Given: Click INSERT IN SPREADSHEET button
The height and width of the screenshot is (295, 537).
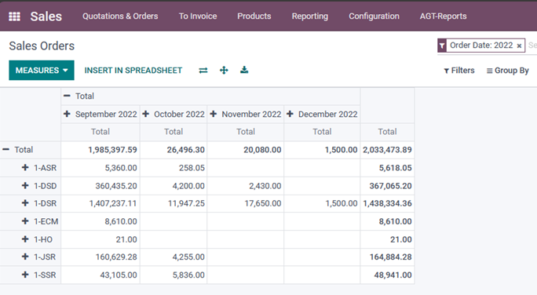Looking at the screenshot, I should (133, 71).
